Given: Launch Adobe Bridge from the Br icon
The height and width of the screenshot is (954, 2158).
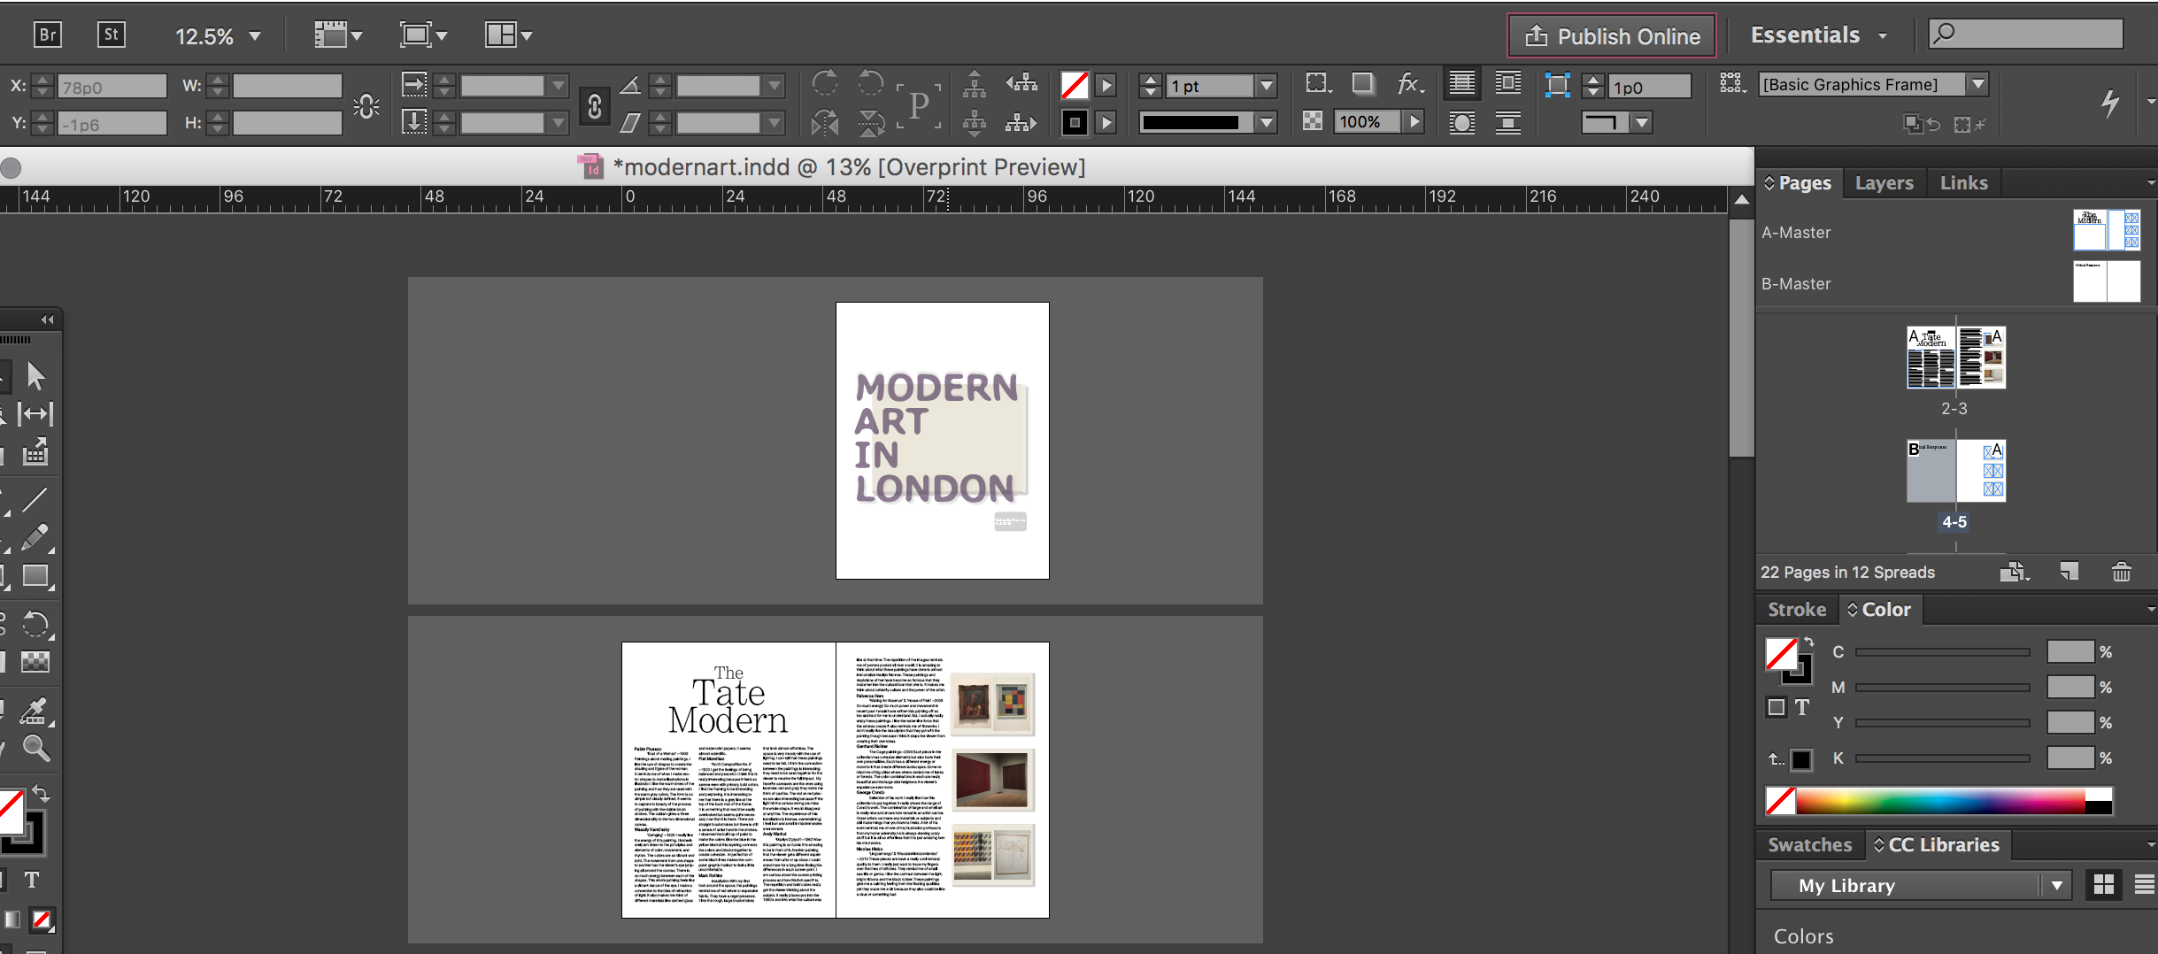Looking at the screenshot, I should pos(48,34).
